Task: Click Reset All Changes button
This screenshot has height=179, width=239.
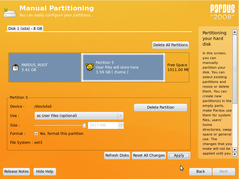Action: [x=149, y=155]
